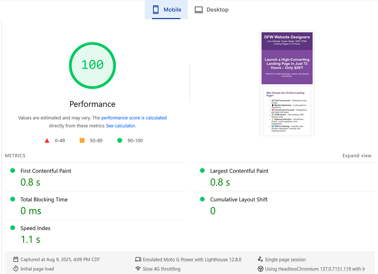Click the device icon next to Emulated Moto G Power
The image size is (378, 274).
coord(138,259)
